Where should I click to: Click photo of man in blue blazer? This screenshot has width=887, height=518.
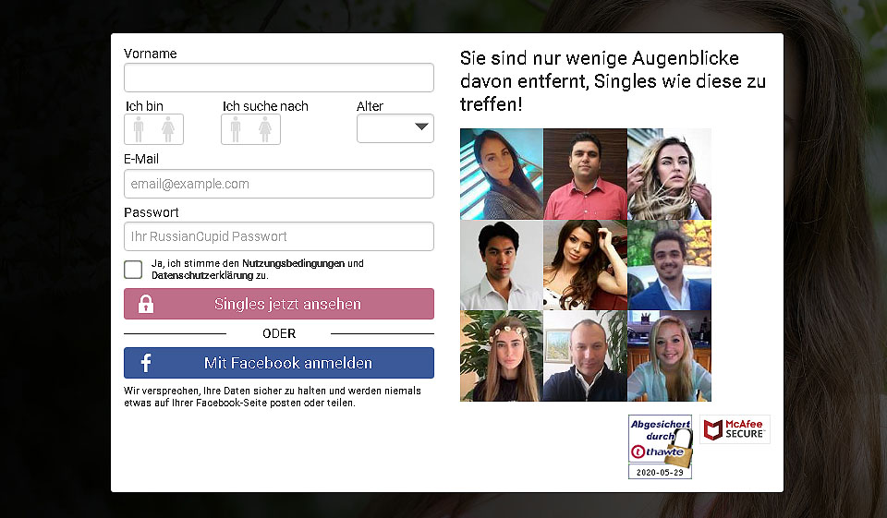(669, 265)
